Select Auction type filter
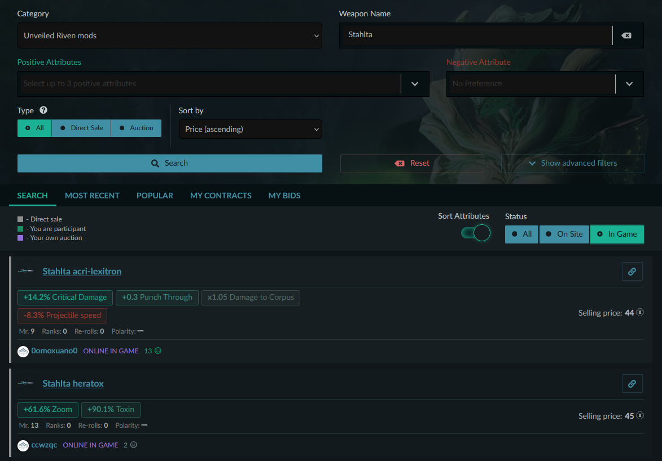662x461 pixels. tap(136, 128)
